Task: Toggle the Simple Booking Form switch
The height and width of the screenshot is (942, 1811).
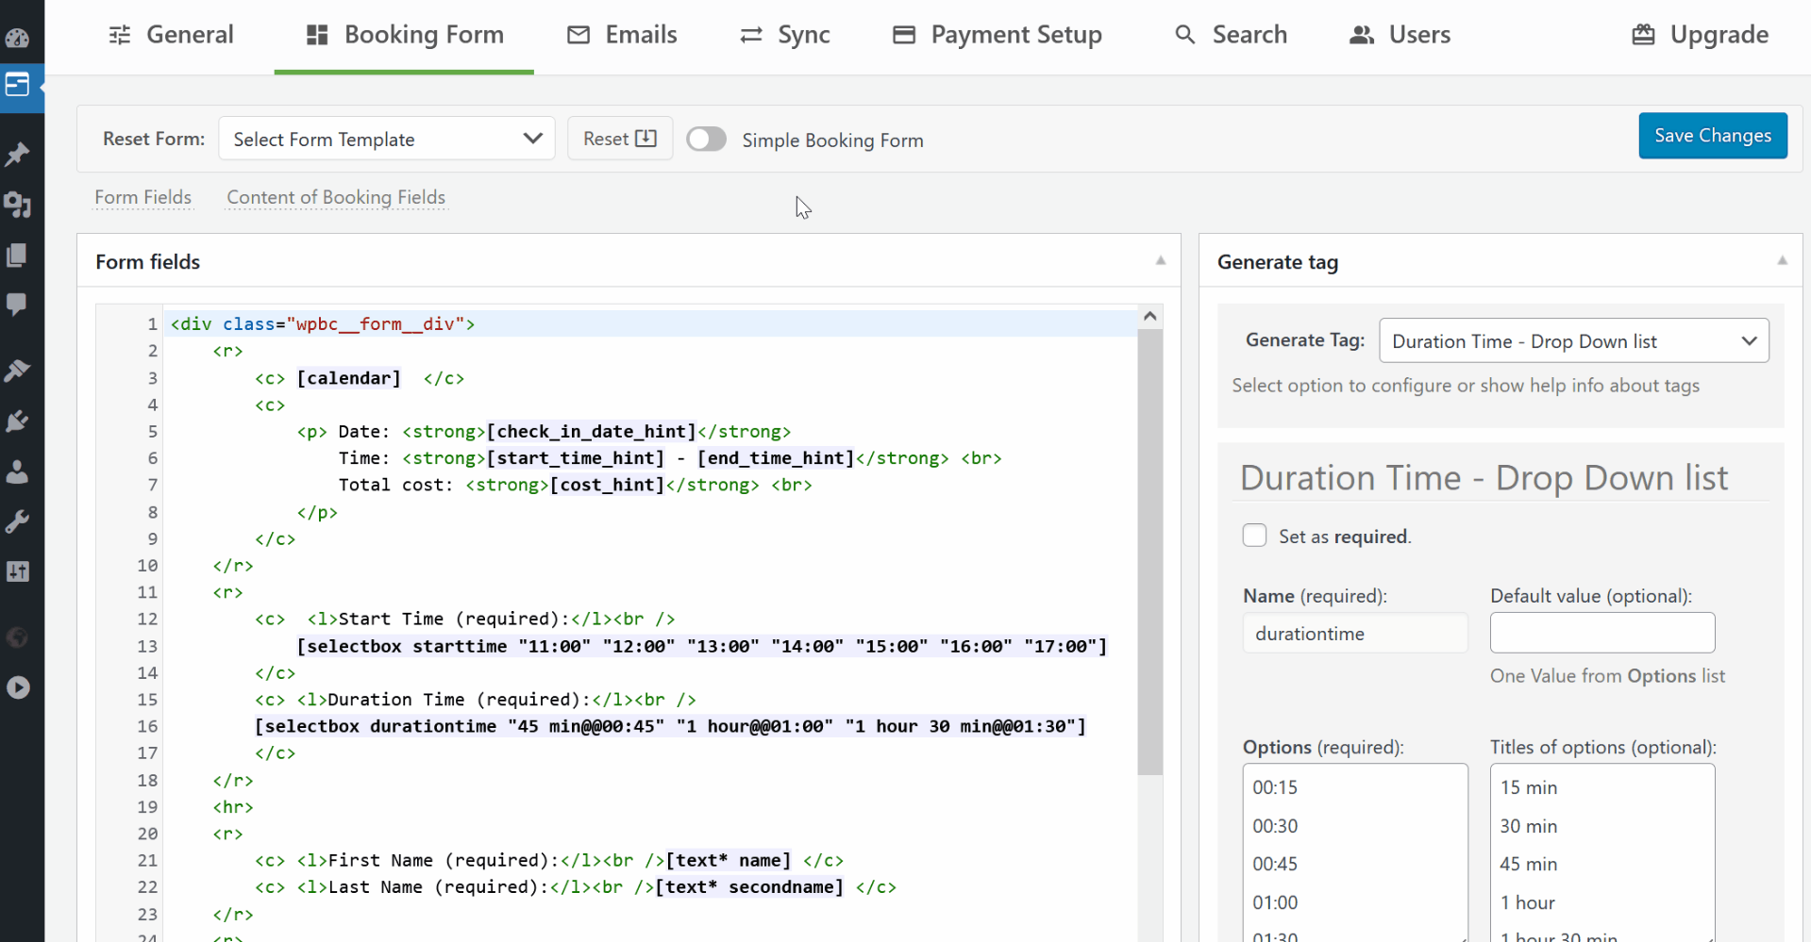Action: pos(706,140)
